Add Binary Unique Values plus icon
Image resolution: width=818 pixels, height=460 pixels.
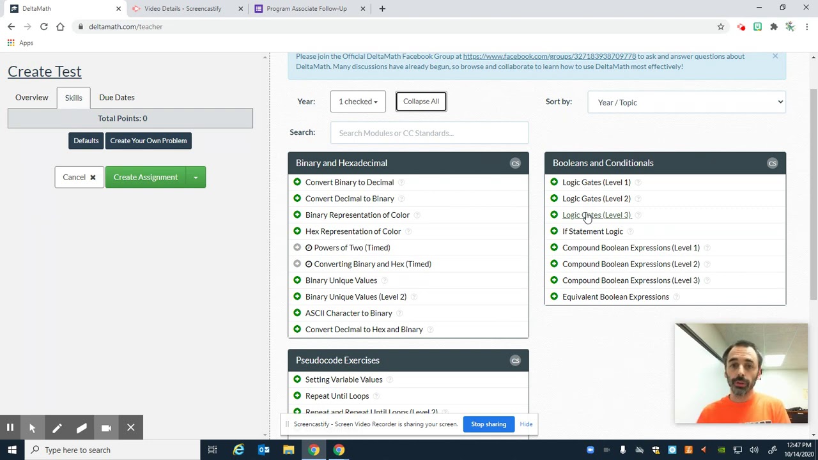[x=297, y=280]
